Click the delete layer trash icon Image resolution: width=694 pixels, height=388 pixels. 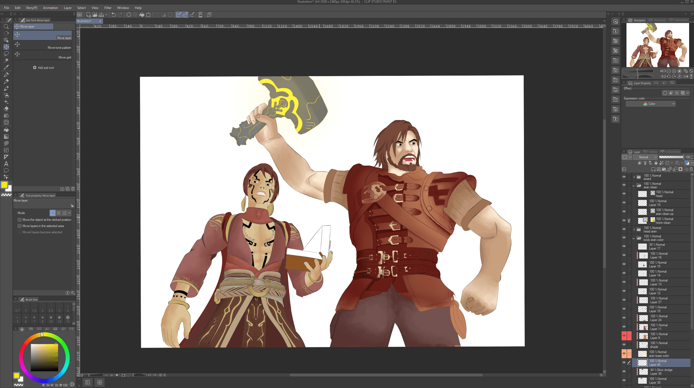click(691, 169)
